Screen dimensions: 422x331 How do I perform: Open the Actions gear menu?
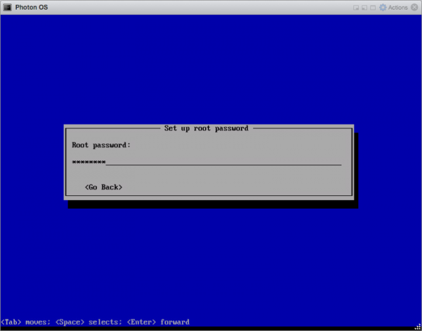tap(394, 7)
